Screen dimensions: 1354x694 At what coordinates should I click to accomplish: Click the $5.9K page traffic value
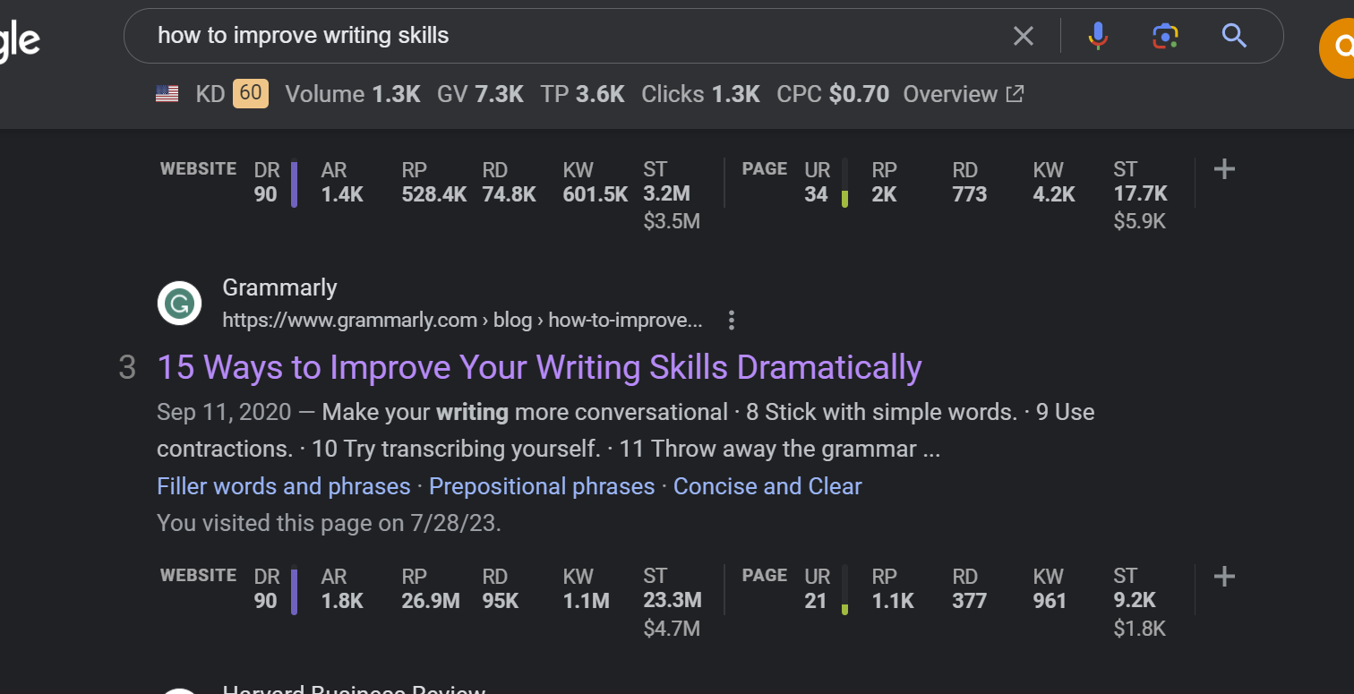pos(1140,221)
